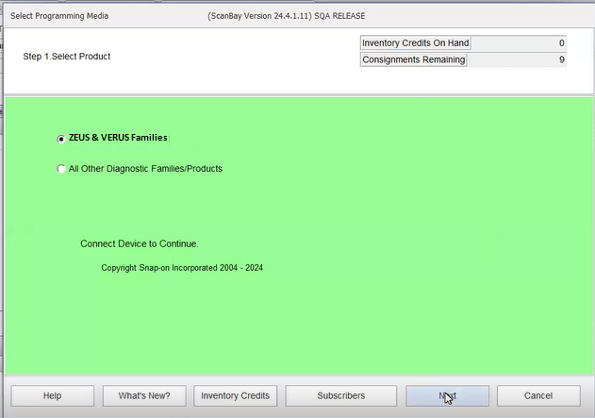595x418 pixels.
Task: Click the Connect Device to Continue message
Action: [140, 243]
